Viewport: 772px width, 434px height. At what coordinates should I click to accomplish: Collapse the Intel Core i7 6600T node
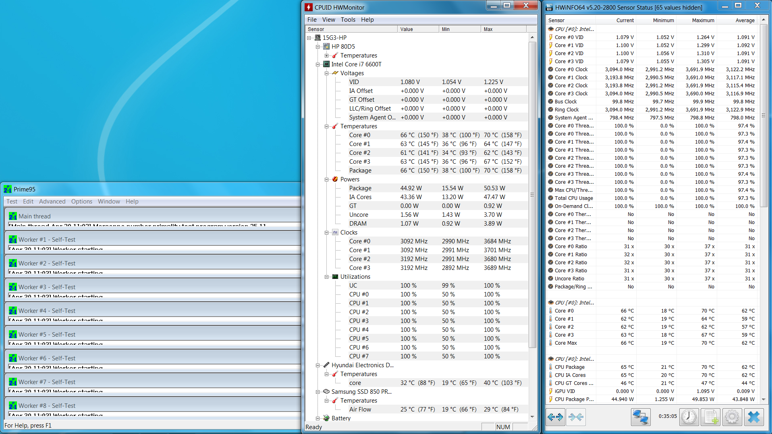tap(318, 64)
